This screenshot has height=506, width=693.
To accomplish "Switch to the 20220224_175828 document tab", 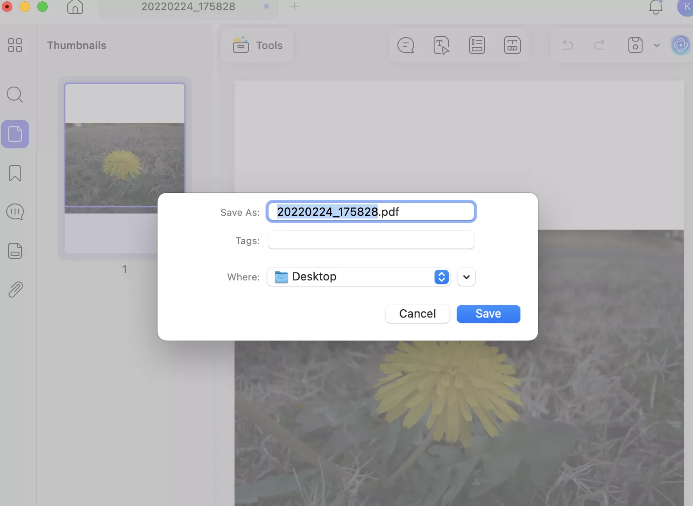I will [188, 7].
